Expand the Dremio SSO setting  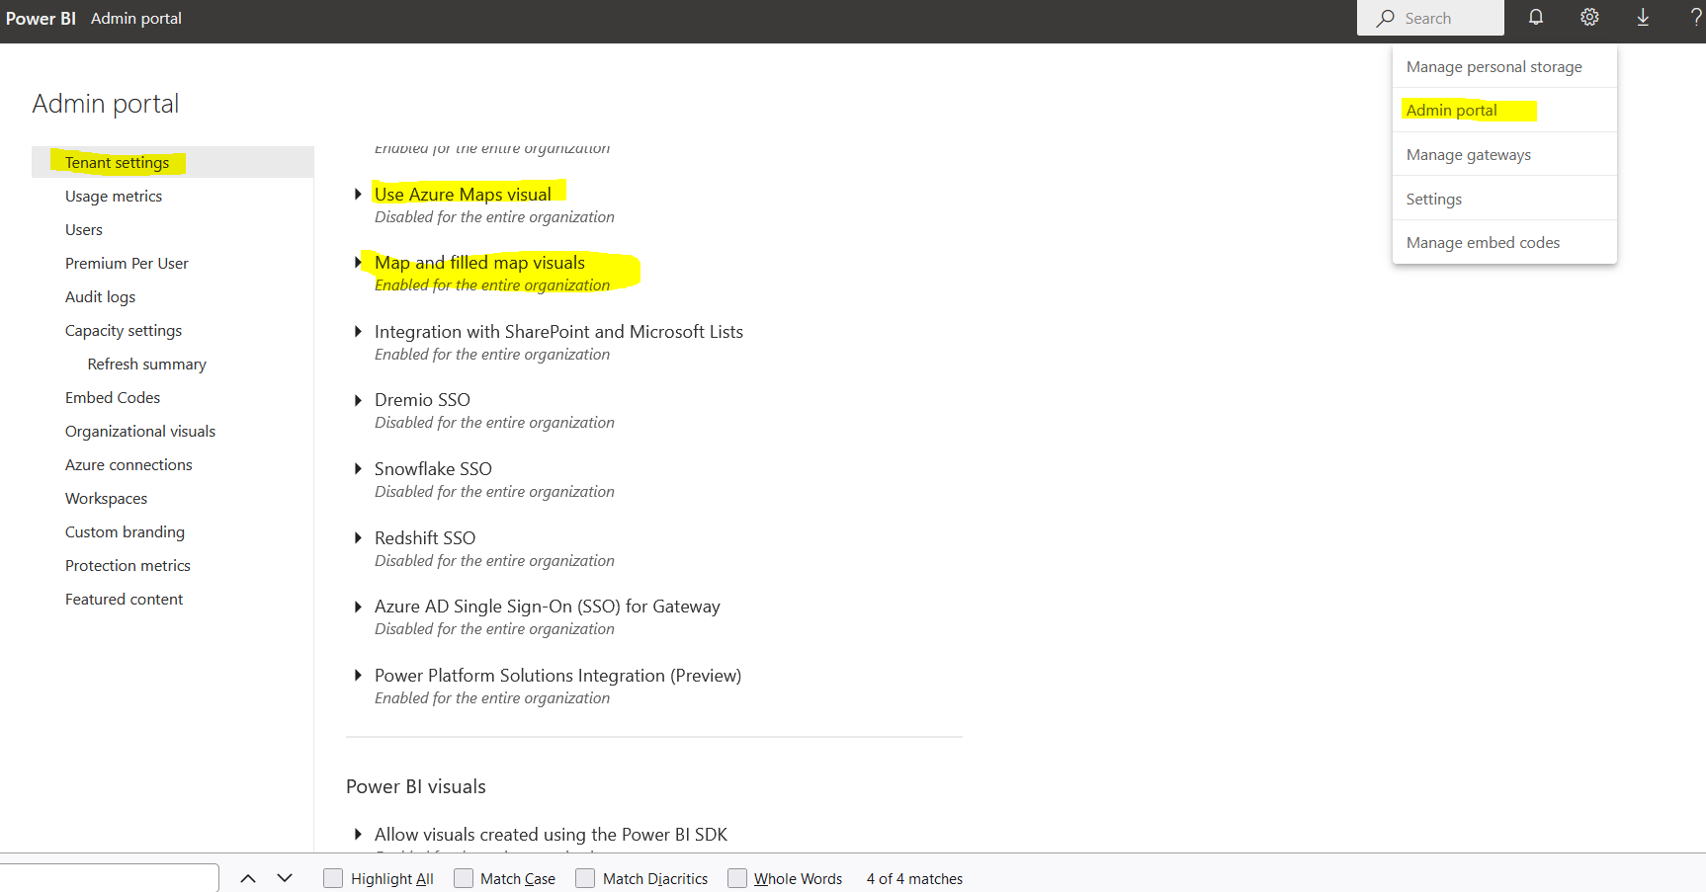(x=358, y=400)
